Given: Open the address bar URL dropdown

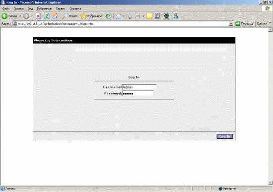Looking at the screenshot, I should coord(231,23).
